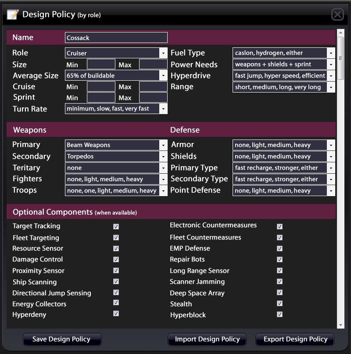
Task: Open the Role dropdown showing Cruiser
Action: [x=116, y=53]
